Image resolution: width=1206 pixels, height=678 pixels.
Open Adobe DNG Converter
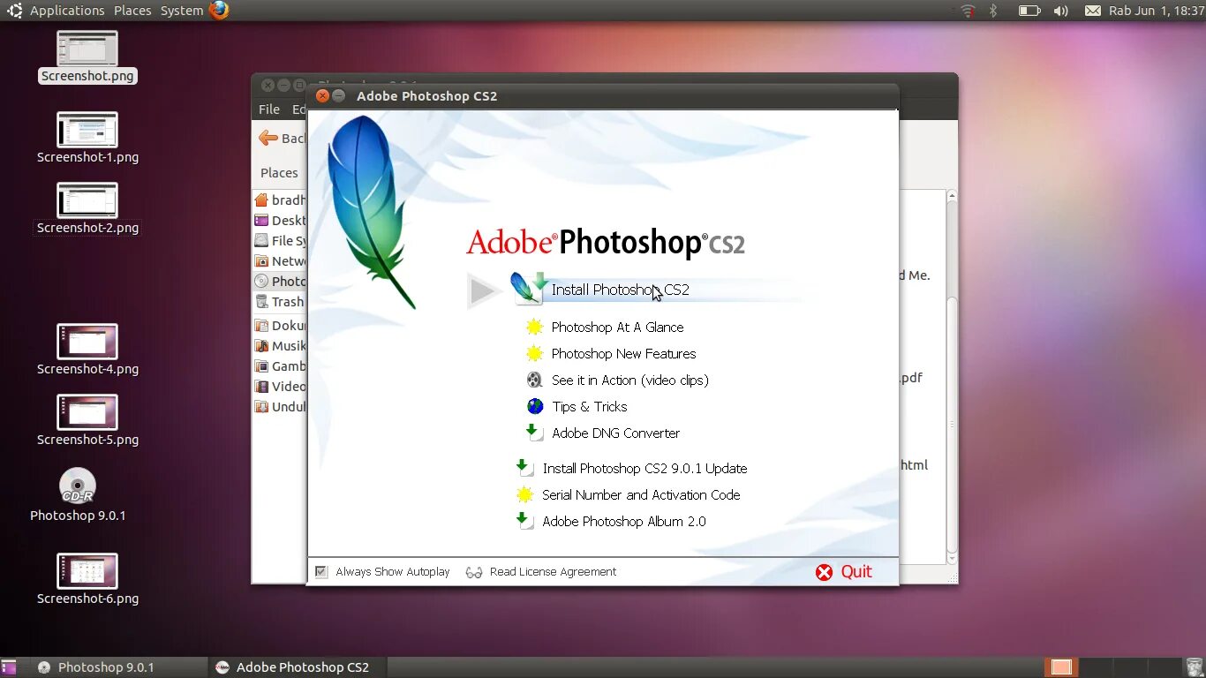(615, 433)
